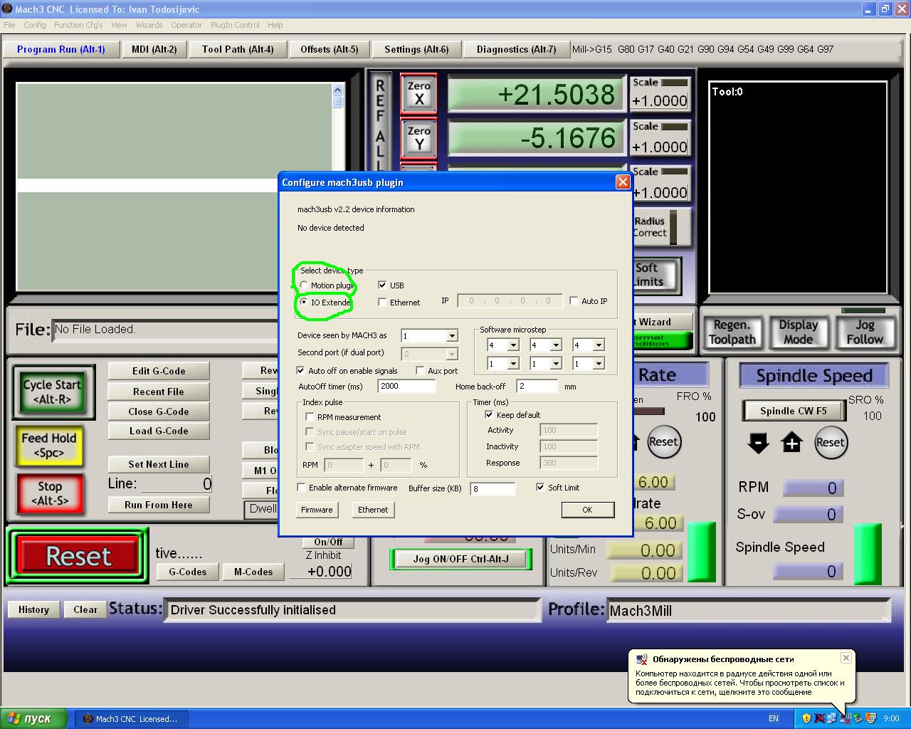Click the Mach3 icon in the title bar
The image size is (911, 729).
[x=7, y=9]
